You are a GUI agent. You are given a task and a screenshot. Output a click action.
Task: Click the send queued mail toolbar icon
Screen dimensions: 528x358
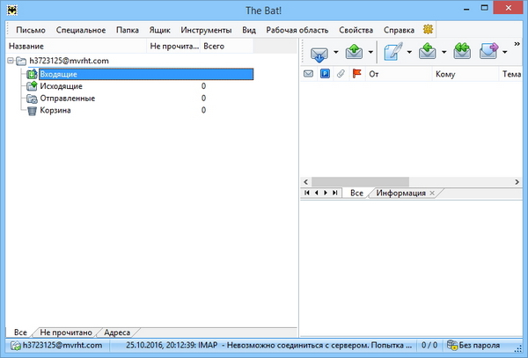point(354,52)
